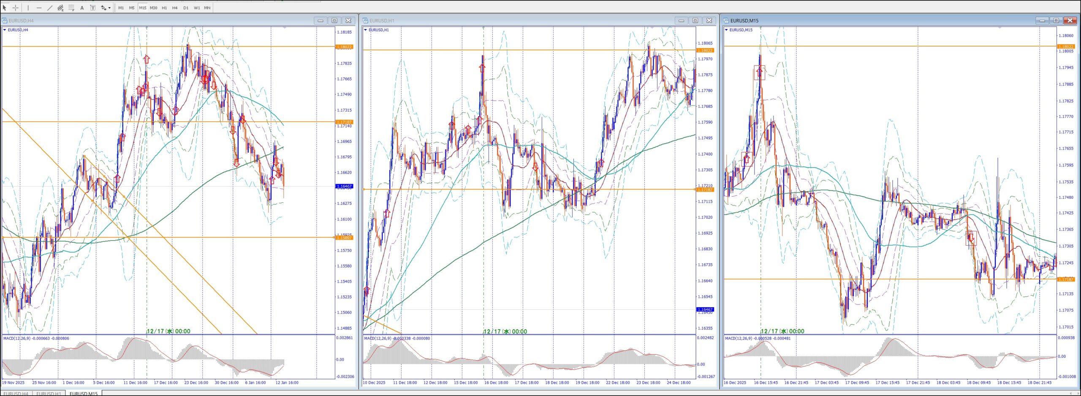
Task: Expand the EURUSD,M15 chart label triangle
Action: (726, 30)
